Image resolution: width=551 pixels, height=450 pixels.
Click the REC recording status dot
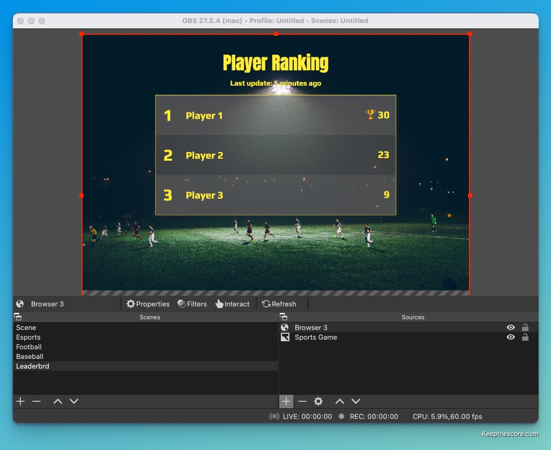pos(341,416)
